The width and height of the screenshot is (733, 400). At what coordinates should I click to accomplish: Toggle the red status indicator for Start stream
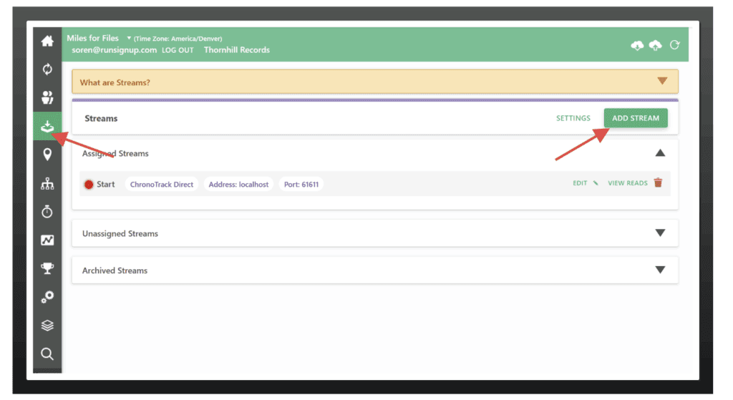[x=89, y=185]
